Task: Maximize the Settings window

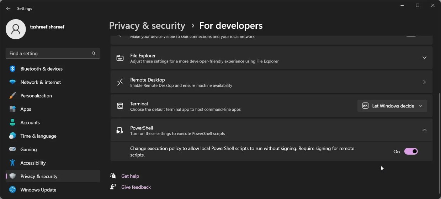Action: [418, 5]
